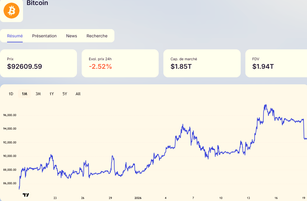The image size is (307, 201).
Task: Set chart range to 1D
Action: click(11, 94)
